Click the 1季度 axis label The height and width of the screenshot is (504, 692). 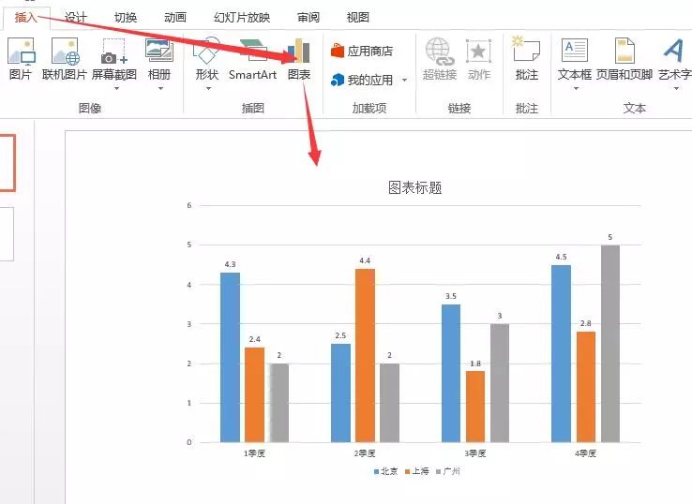[255, 453]
